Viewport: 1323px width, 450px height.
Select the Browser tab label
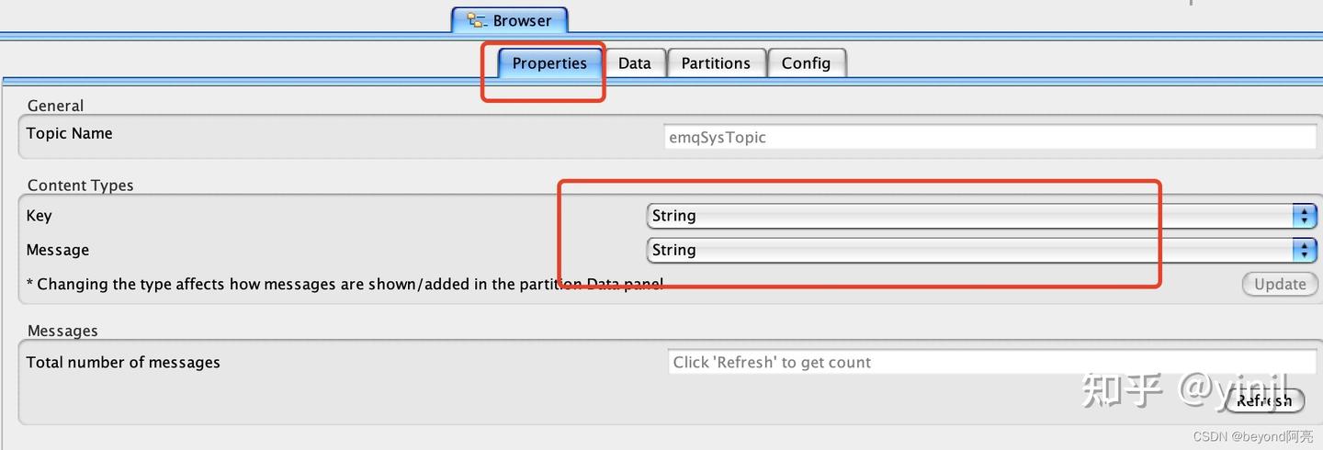pos(522,20)
